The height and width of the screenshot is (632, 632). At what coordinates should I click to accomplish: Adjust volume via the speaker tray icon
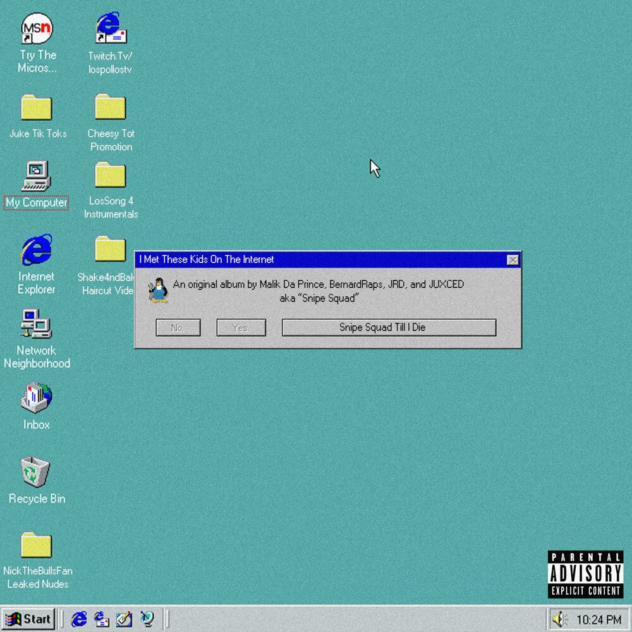point(559,619)
